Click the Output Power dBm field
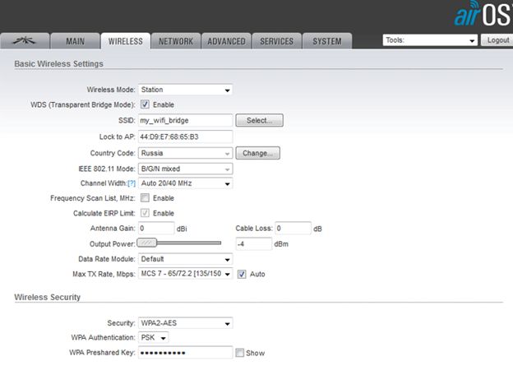Screen dimensions: 513x370 (x=253, y=243)
